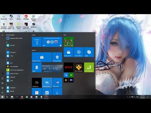Open the red desktop shortcut icon
This screenshot has width=151, height=113.
26,17
